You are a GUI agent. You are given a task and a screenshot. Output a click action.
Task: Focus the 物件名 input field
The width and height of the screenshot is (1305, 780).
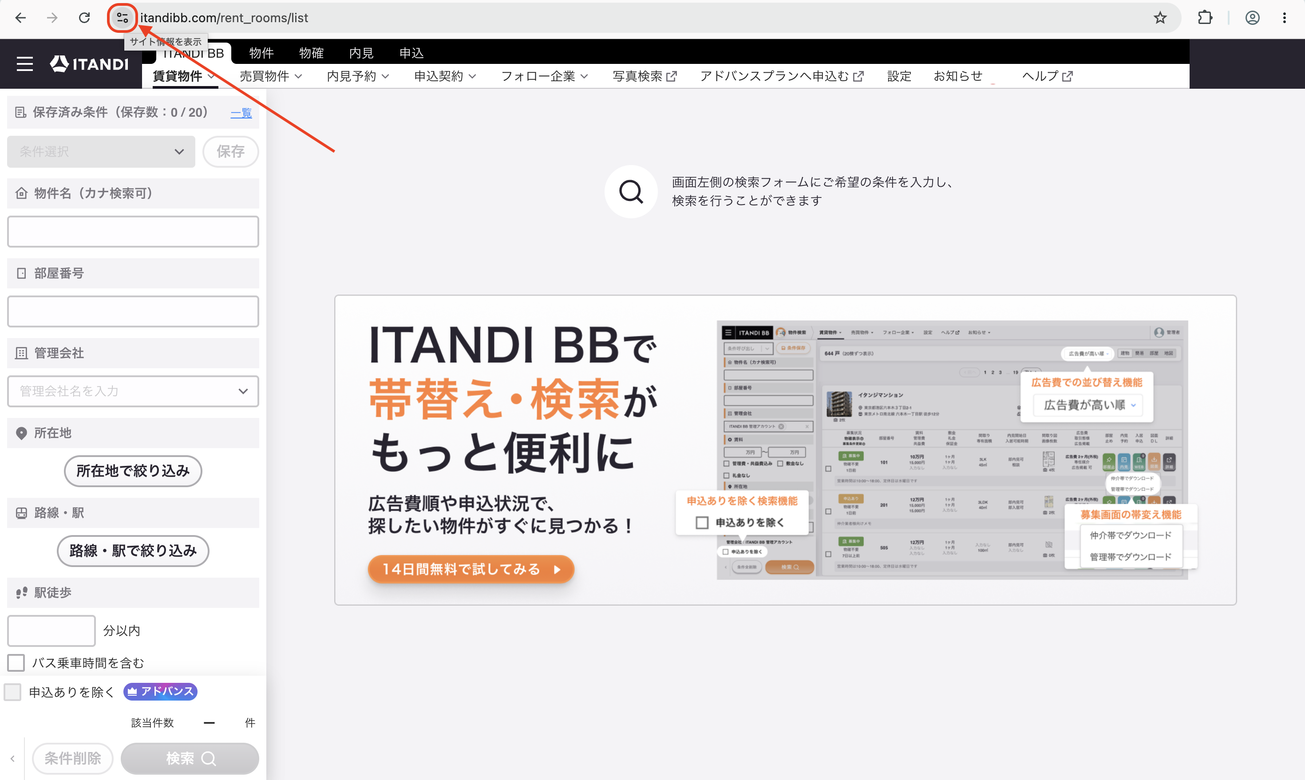pos(133,231)
